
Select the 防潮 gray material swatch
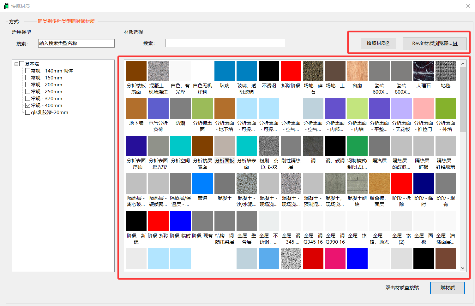coord(180,109)
